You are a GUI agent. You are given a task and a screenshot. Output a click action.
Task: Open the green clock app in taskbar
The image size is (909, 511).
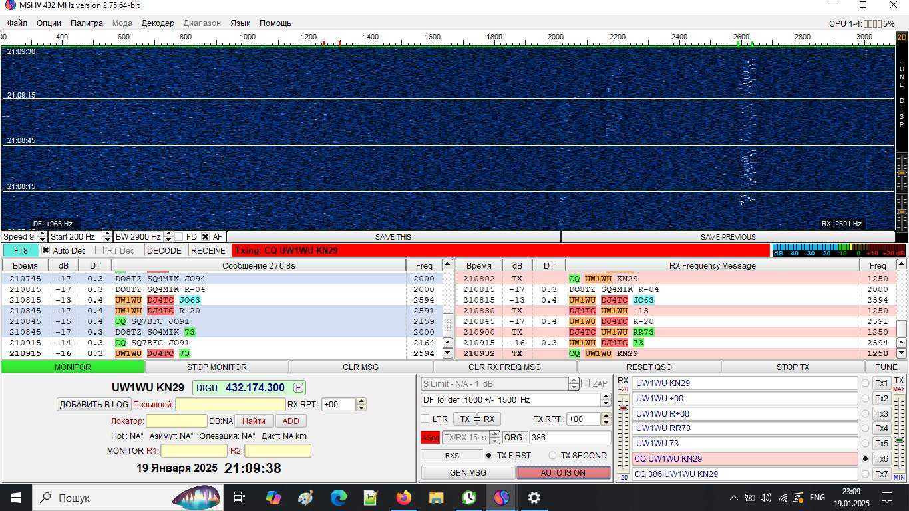click(x=468, y=498)
